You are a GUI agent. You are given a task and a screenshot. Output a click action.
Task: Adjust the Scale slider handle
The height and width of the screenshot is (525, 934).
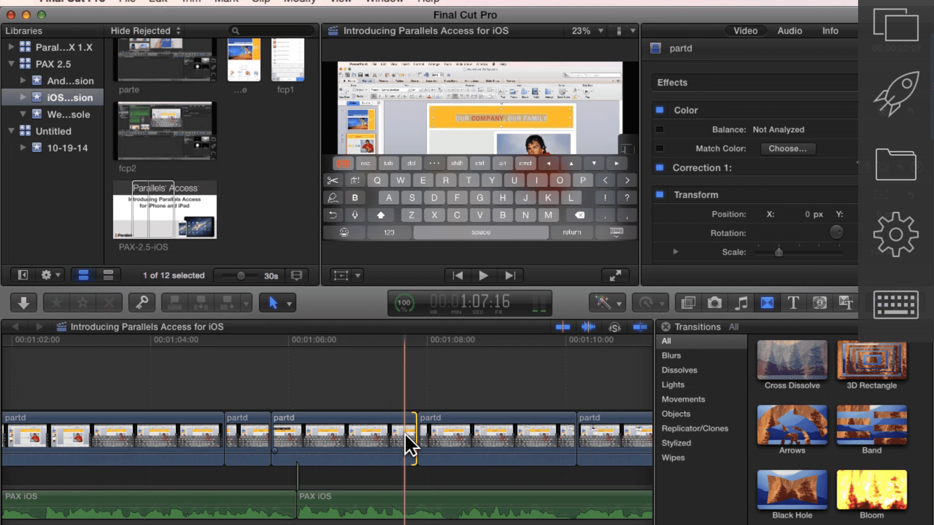tap(779, 252)
